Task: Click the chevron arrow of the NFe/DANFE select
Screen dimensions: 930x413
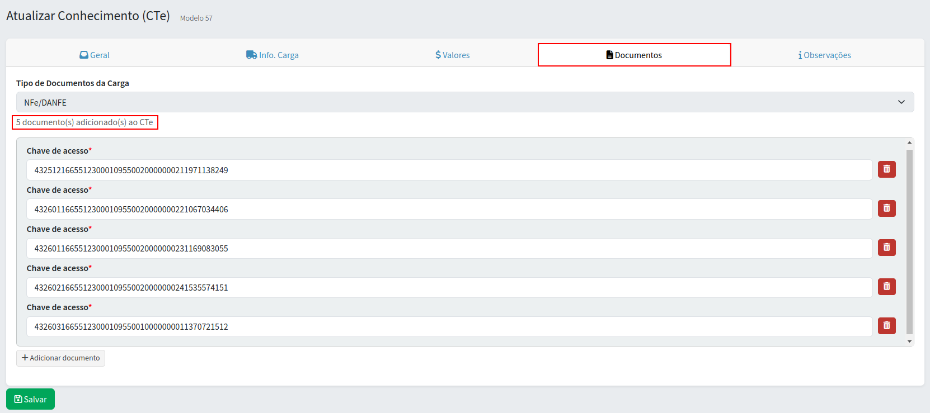Action: (901, 102)
